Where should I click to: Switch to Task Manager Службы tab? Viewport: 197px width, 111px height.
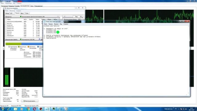[17, 6]
